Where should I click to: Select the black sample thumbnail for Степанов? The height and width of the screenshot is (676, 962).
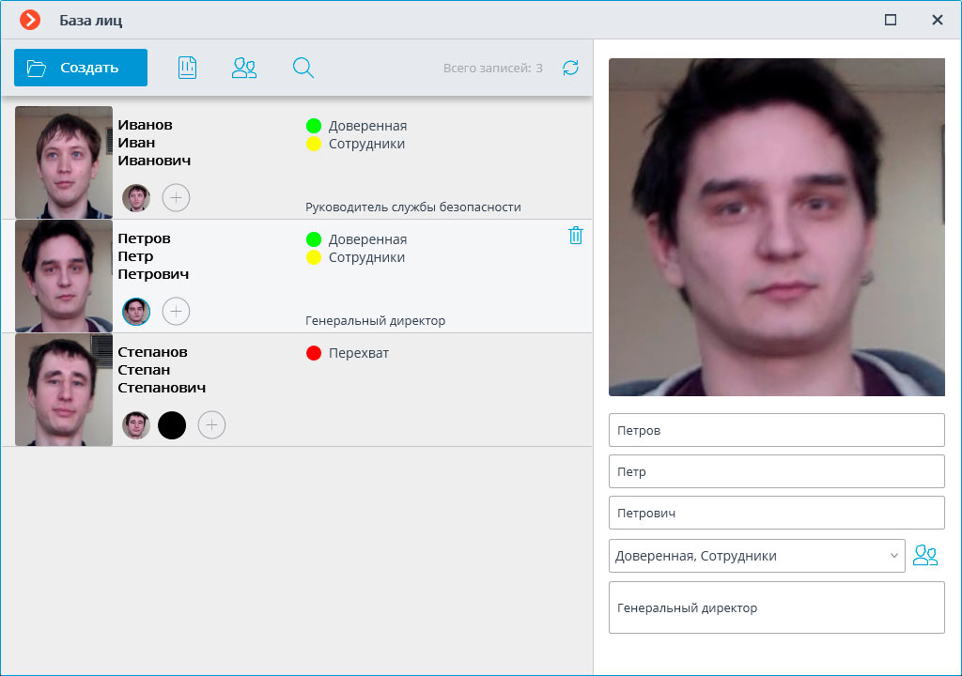click(172, 425)
